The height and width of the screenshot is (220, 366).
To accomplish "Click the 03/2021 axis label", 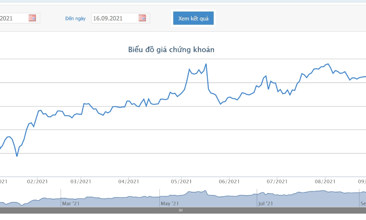I will tap(81, 182).
